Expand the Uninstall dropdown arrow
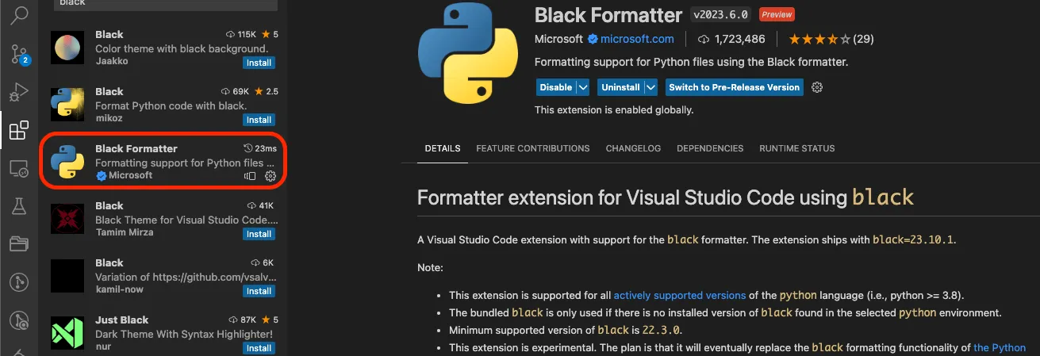 tap(651, 87)
